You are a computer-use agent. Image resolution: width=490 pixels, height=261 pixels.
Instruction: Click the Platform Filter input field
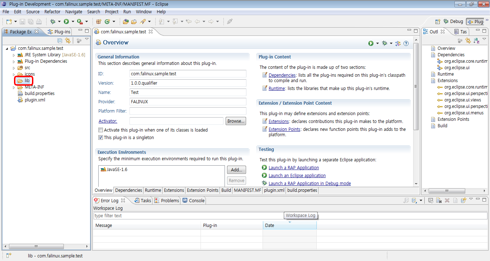pos(188,111)
